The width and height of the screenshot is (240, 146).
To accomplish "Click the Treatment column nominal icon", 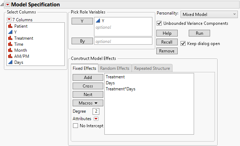I will (x=10, y=38).
